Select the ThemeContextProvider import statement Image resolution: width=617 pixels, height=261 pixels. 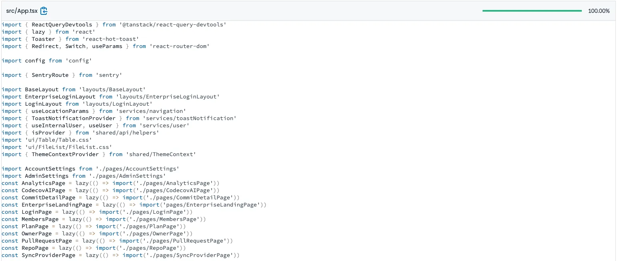click(98, 154)
